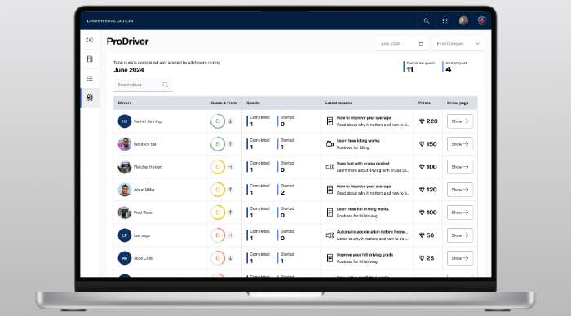Open the user profile photo menu
Image resolution: width=571 pixels, height=316 pixels.
coord(463,20)
